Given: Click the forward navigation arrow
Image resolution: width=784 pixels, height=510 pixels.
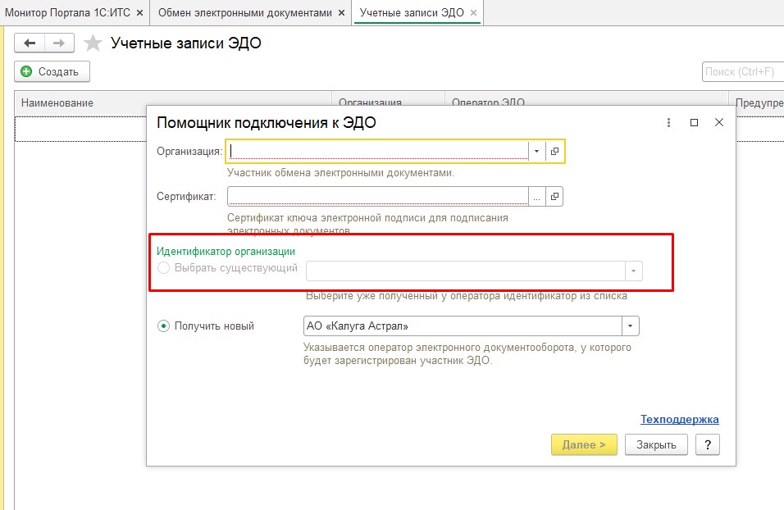Looking at the screenshot, I should tap(59, 43).
